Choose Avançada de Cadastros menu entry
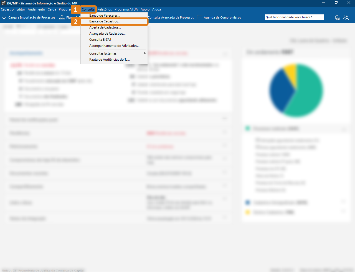Screen dimensions: 355x272 pos(107,34)
